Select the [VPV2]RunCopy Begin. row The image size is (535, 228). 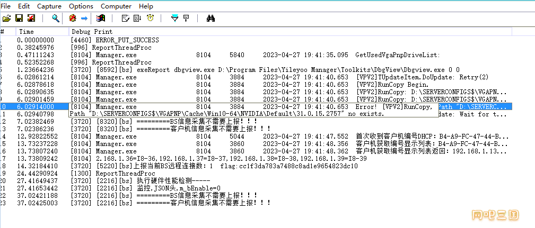pos(256,85)
